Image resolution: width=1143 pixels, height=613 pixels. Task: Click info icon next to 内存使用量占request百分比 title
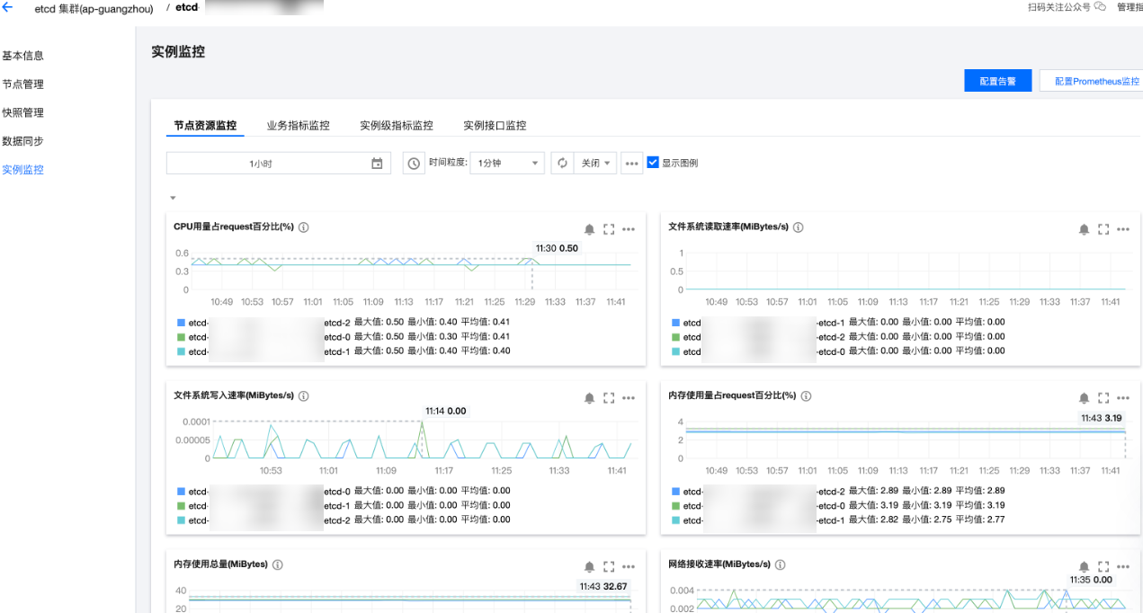[807, 395]
